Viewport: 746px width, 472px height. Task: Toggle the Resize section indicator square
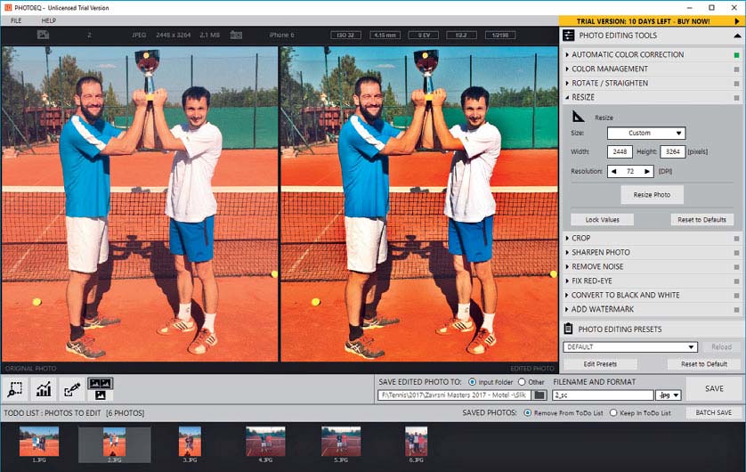[736, 98]
